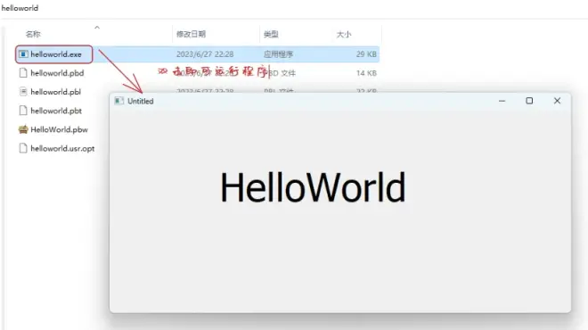
Task: Click the Untitled window title text
Action: tap(140, 101)
